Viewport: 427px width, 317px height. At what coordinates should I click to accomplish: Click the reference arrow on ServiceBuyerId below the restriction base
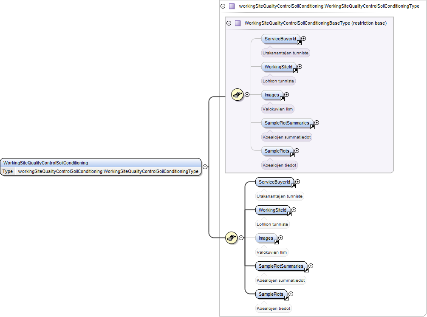tap(293, 186)
